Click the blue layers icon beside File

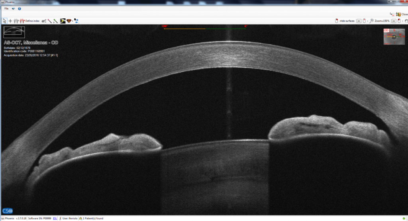pyautogui.click(x=13, y=8)
